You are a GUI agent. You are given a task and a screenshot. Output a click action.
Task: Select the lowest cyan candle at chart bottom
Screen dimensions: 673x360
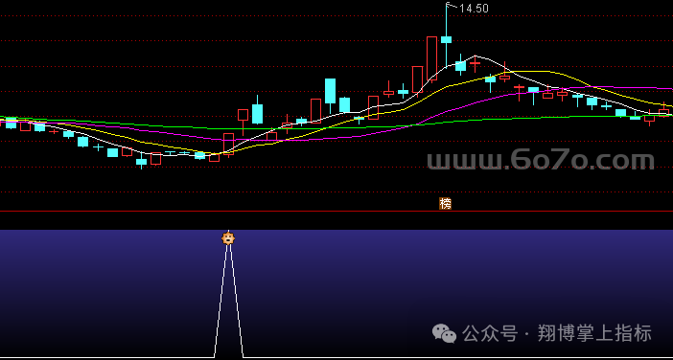coord(141,162)
